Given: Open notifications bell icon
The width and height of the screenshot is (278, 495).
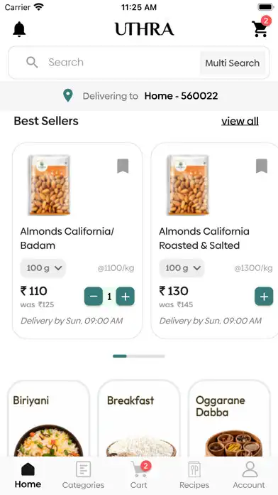Looking at the screenshot, I should pyautogui.click(x=19, y=29).
